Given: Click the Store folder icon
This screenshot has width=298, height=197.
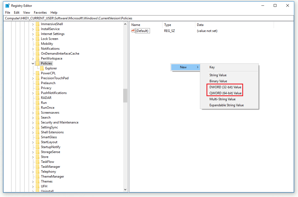Looking at the screenshot, I should coord(37,157).
